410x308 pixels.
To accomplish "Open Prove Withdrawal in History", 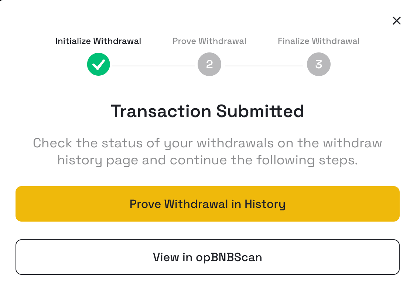I will 208,204.
